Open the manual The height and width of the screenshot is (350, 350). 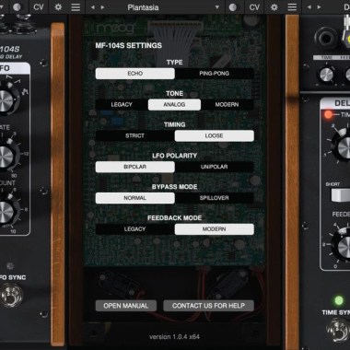[x=126, y=306]
